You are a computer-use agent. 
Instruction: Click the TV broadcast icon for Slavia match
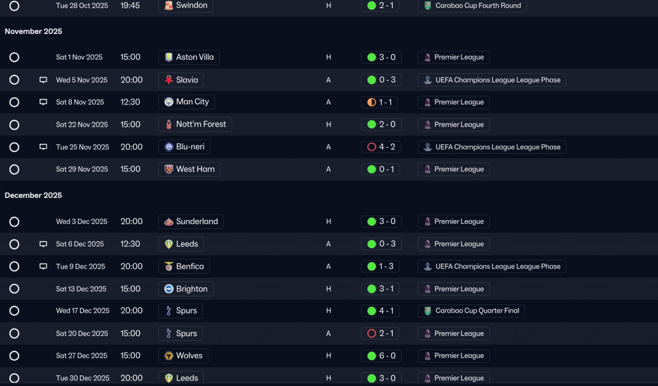pos(43,80)
